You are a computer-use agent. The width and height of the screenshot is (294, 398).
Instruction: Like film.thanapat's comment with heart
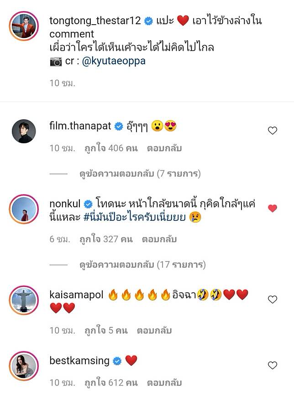coord(273,131)
